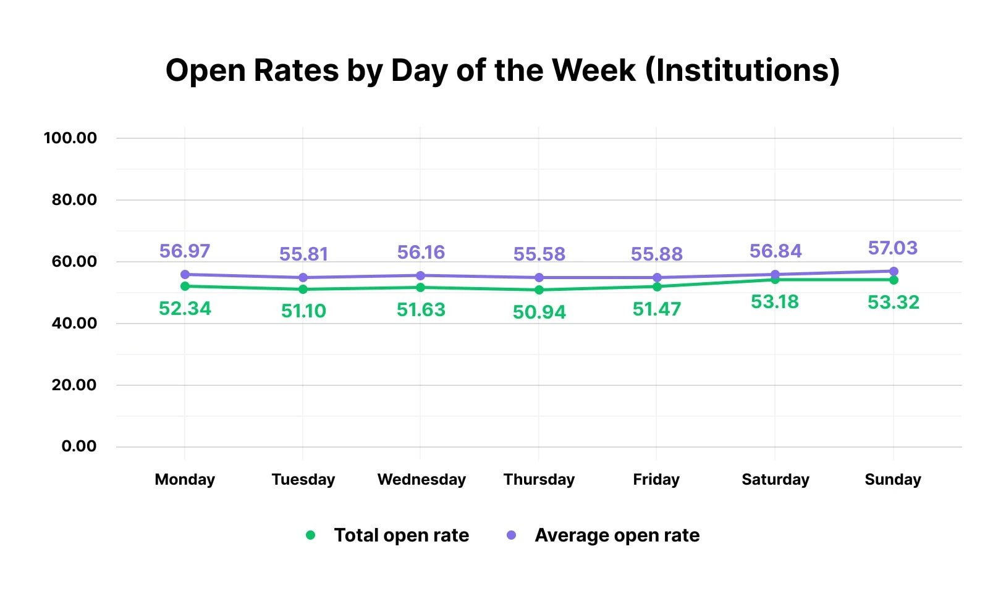Click Tuesday's purple average point

303,277
